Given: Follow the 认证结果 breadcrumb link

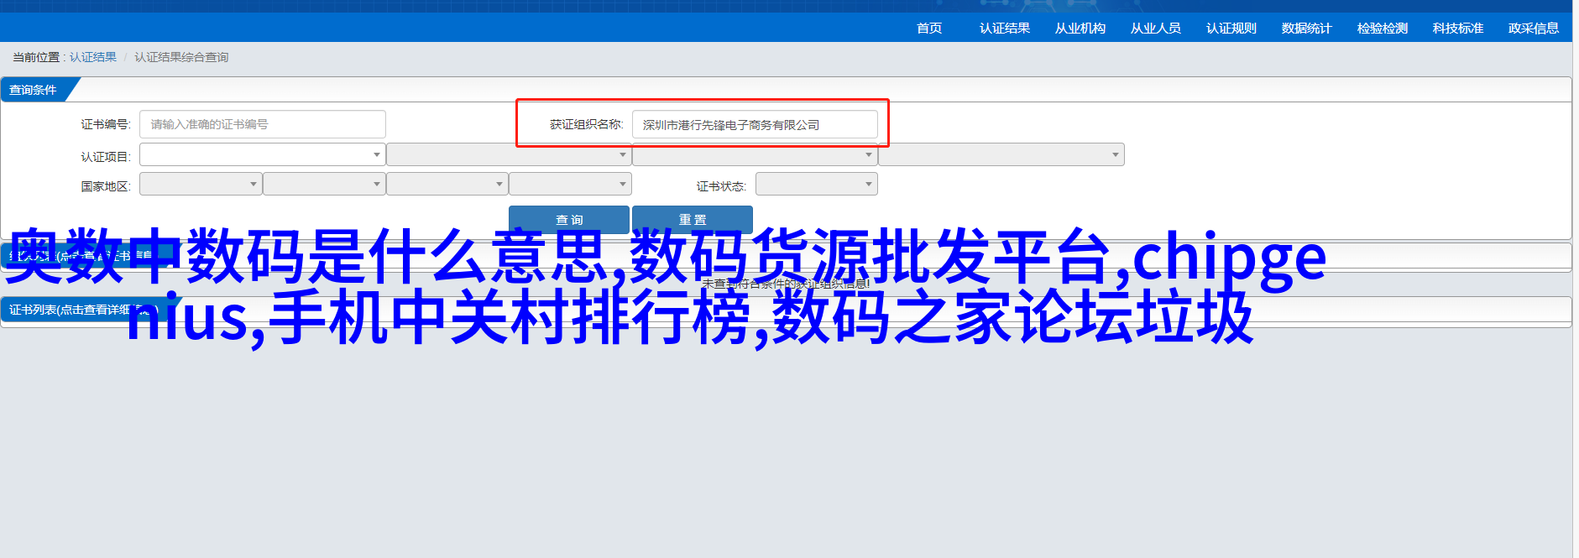Looking at the screenshot, I should pos(93,57).
